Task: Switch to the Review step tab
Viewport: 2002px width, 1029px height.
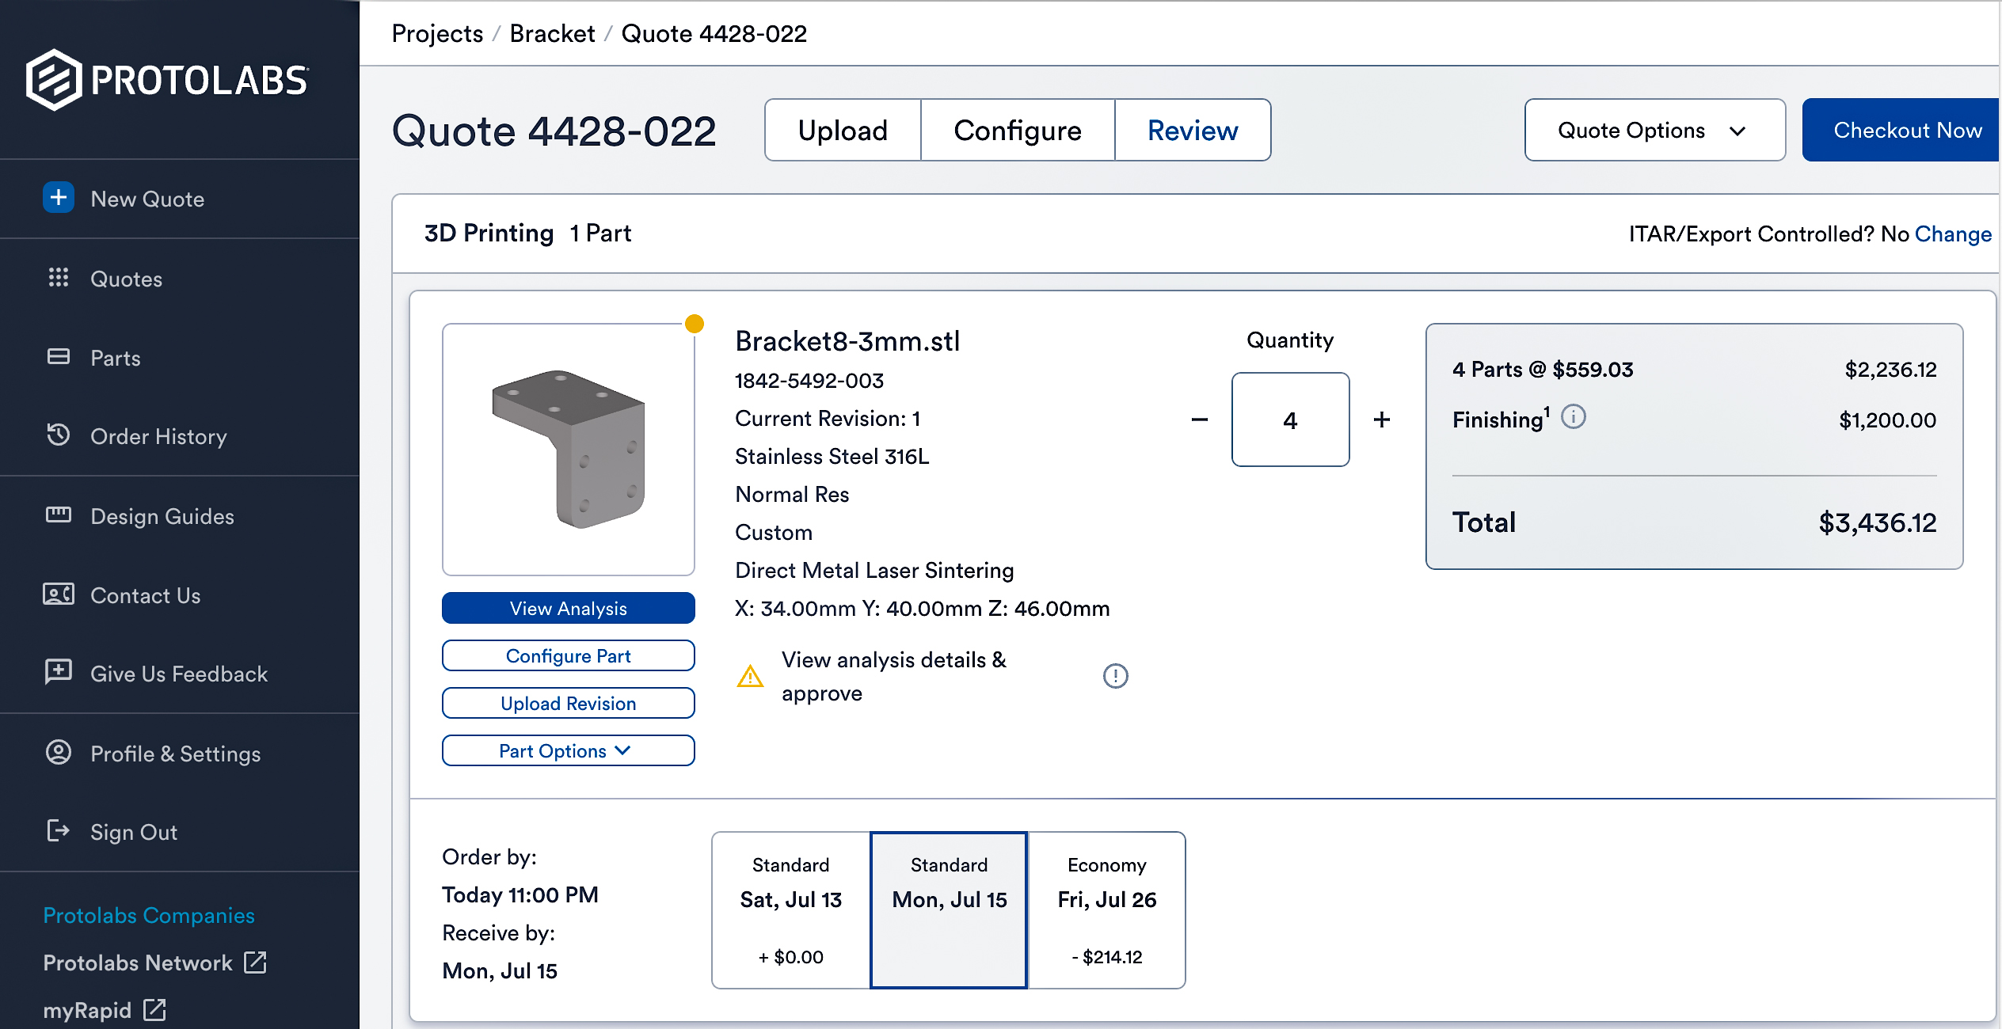Action: click(1193, 130)
